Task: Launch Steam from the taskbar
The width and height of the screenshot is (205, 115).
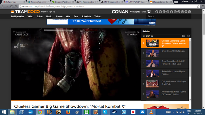Action: pos(114,112)
